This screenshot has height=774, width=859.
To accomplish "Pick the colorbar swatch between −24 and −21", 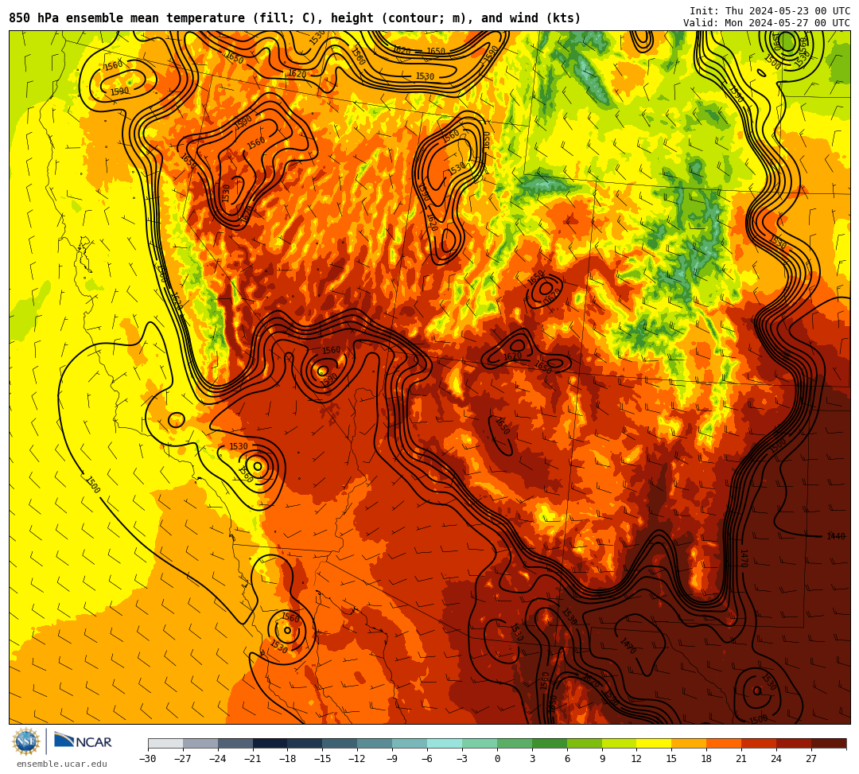I will click(x=235, y=743).
